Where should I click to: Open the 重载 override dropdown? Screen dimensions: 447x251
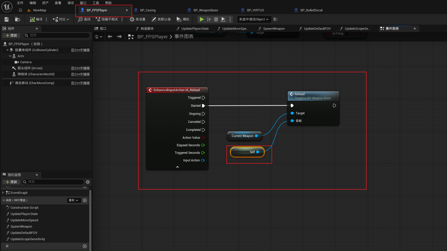(74, 200)
